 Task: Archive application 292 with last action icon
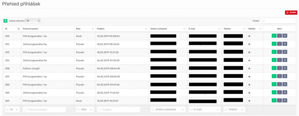(x=285, y=44)
